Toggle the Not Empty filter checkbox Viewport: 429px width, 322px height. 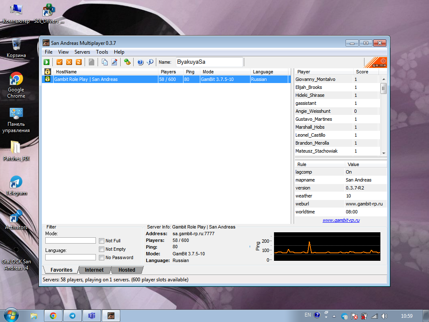[x=101, y=249]
